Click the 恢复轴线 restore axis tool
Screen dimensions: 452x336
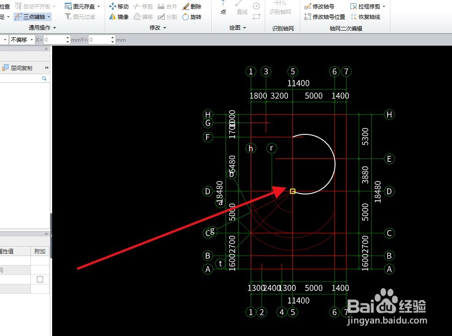[x=365, y=17]
